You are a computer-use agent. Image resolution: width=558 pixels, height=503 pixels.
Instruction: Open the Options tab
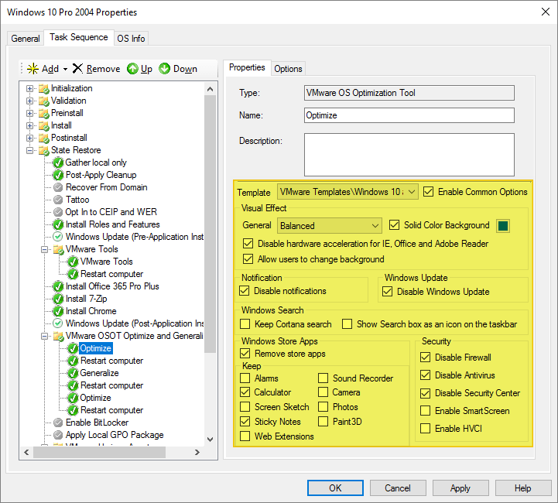point(288,68)
